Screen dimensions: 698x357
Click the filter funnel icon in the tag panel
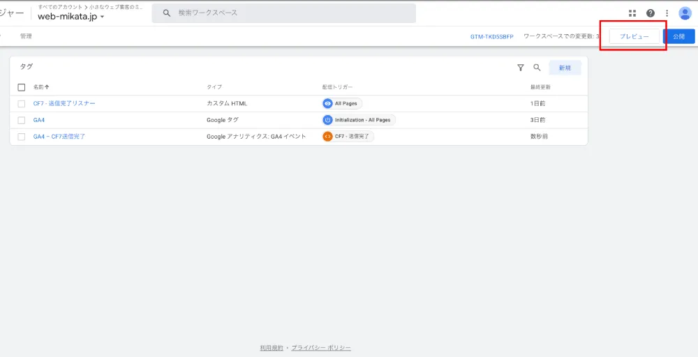pyautogui.click(x=521, y=68)
